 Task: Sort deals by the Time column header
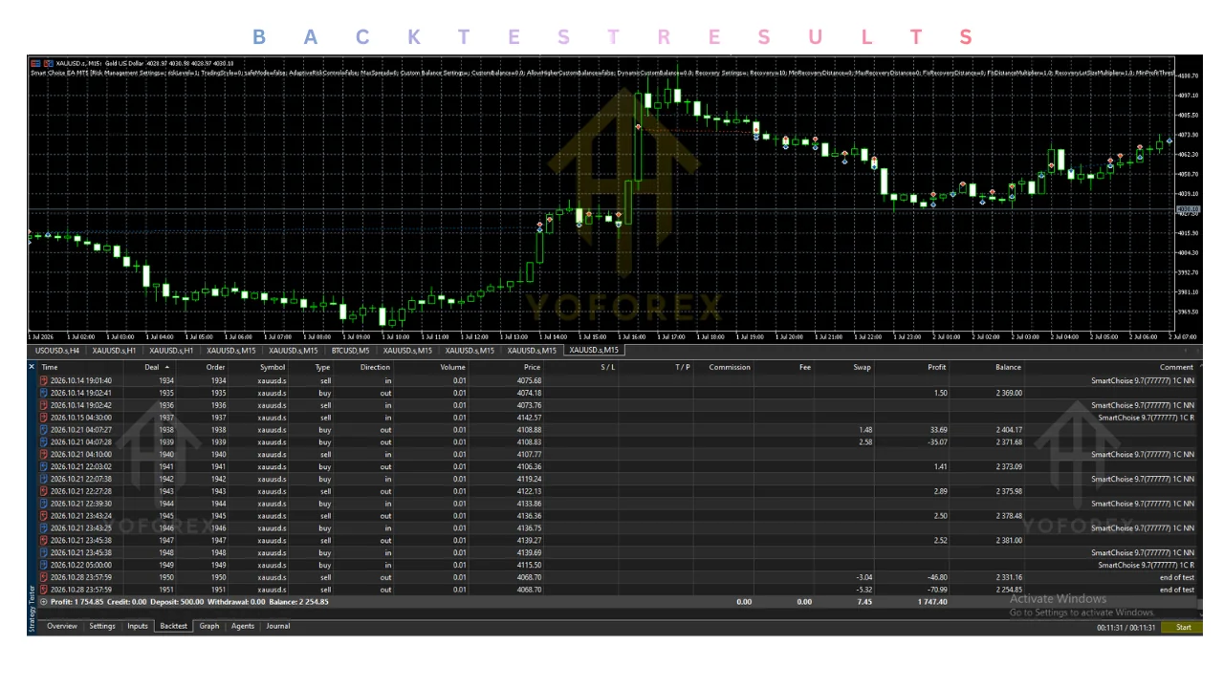(x=50, y=367)
